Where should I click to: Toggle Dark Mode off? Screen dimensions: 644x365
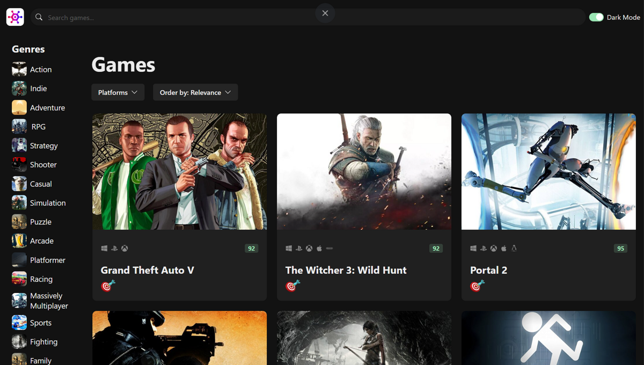[596, 17]
